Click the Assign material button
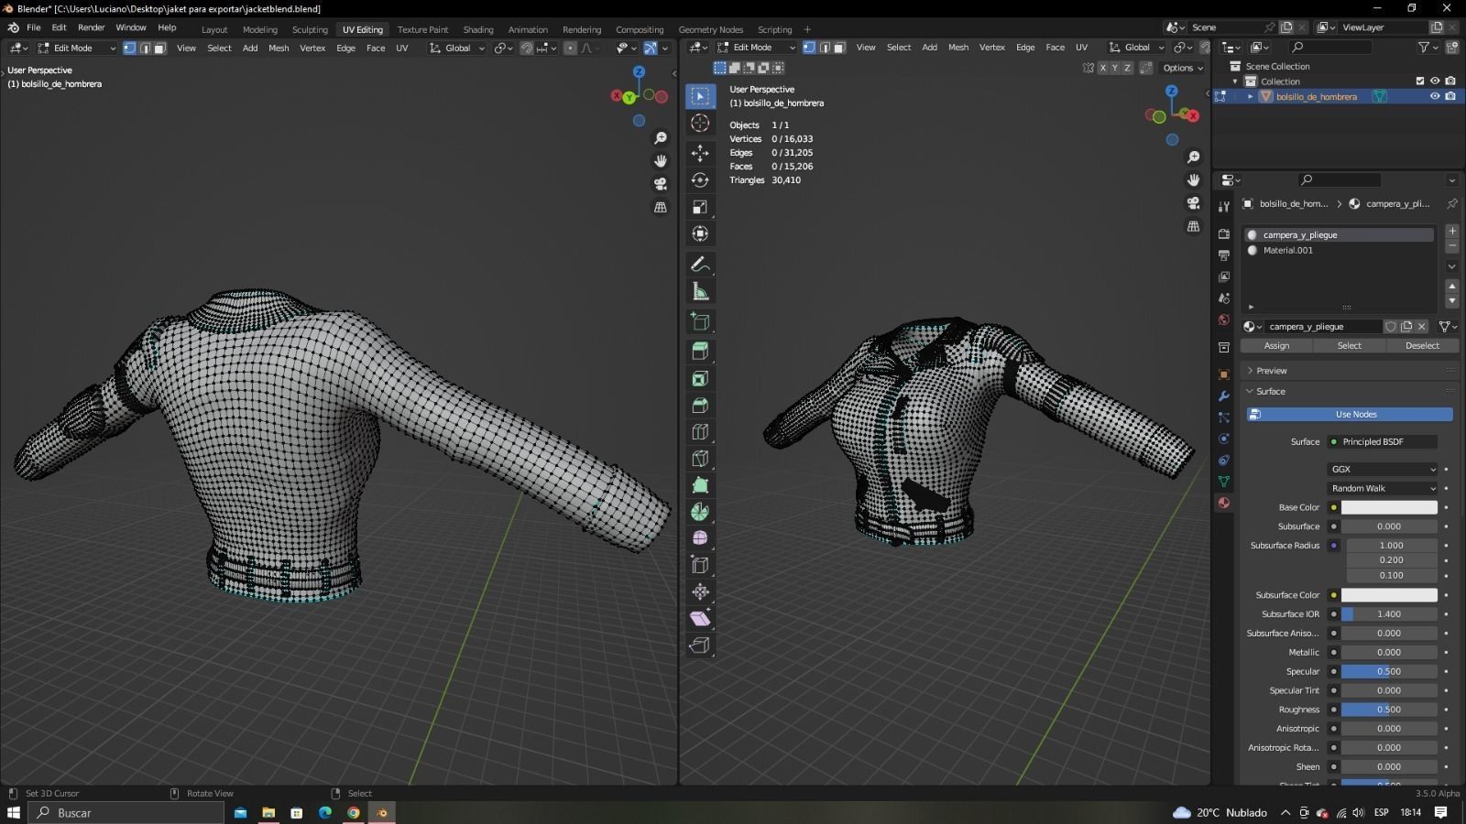This screenshot has width=1466, height=824. click(x=1276, y=345)
